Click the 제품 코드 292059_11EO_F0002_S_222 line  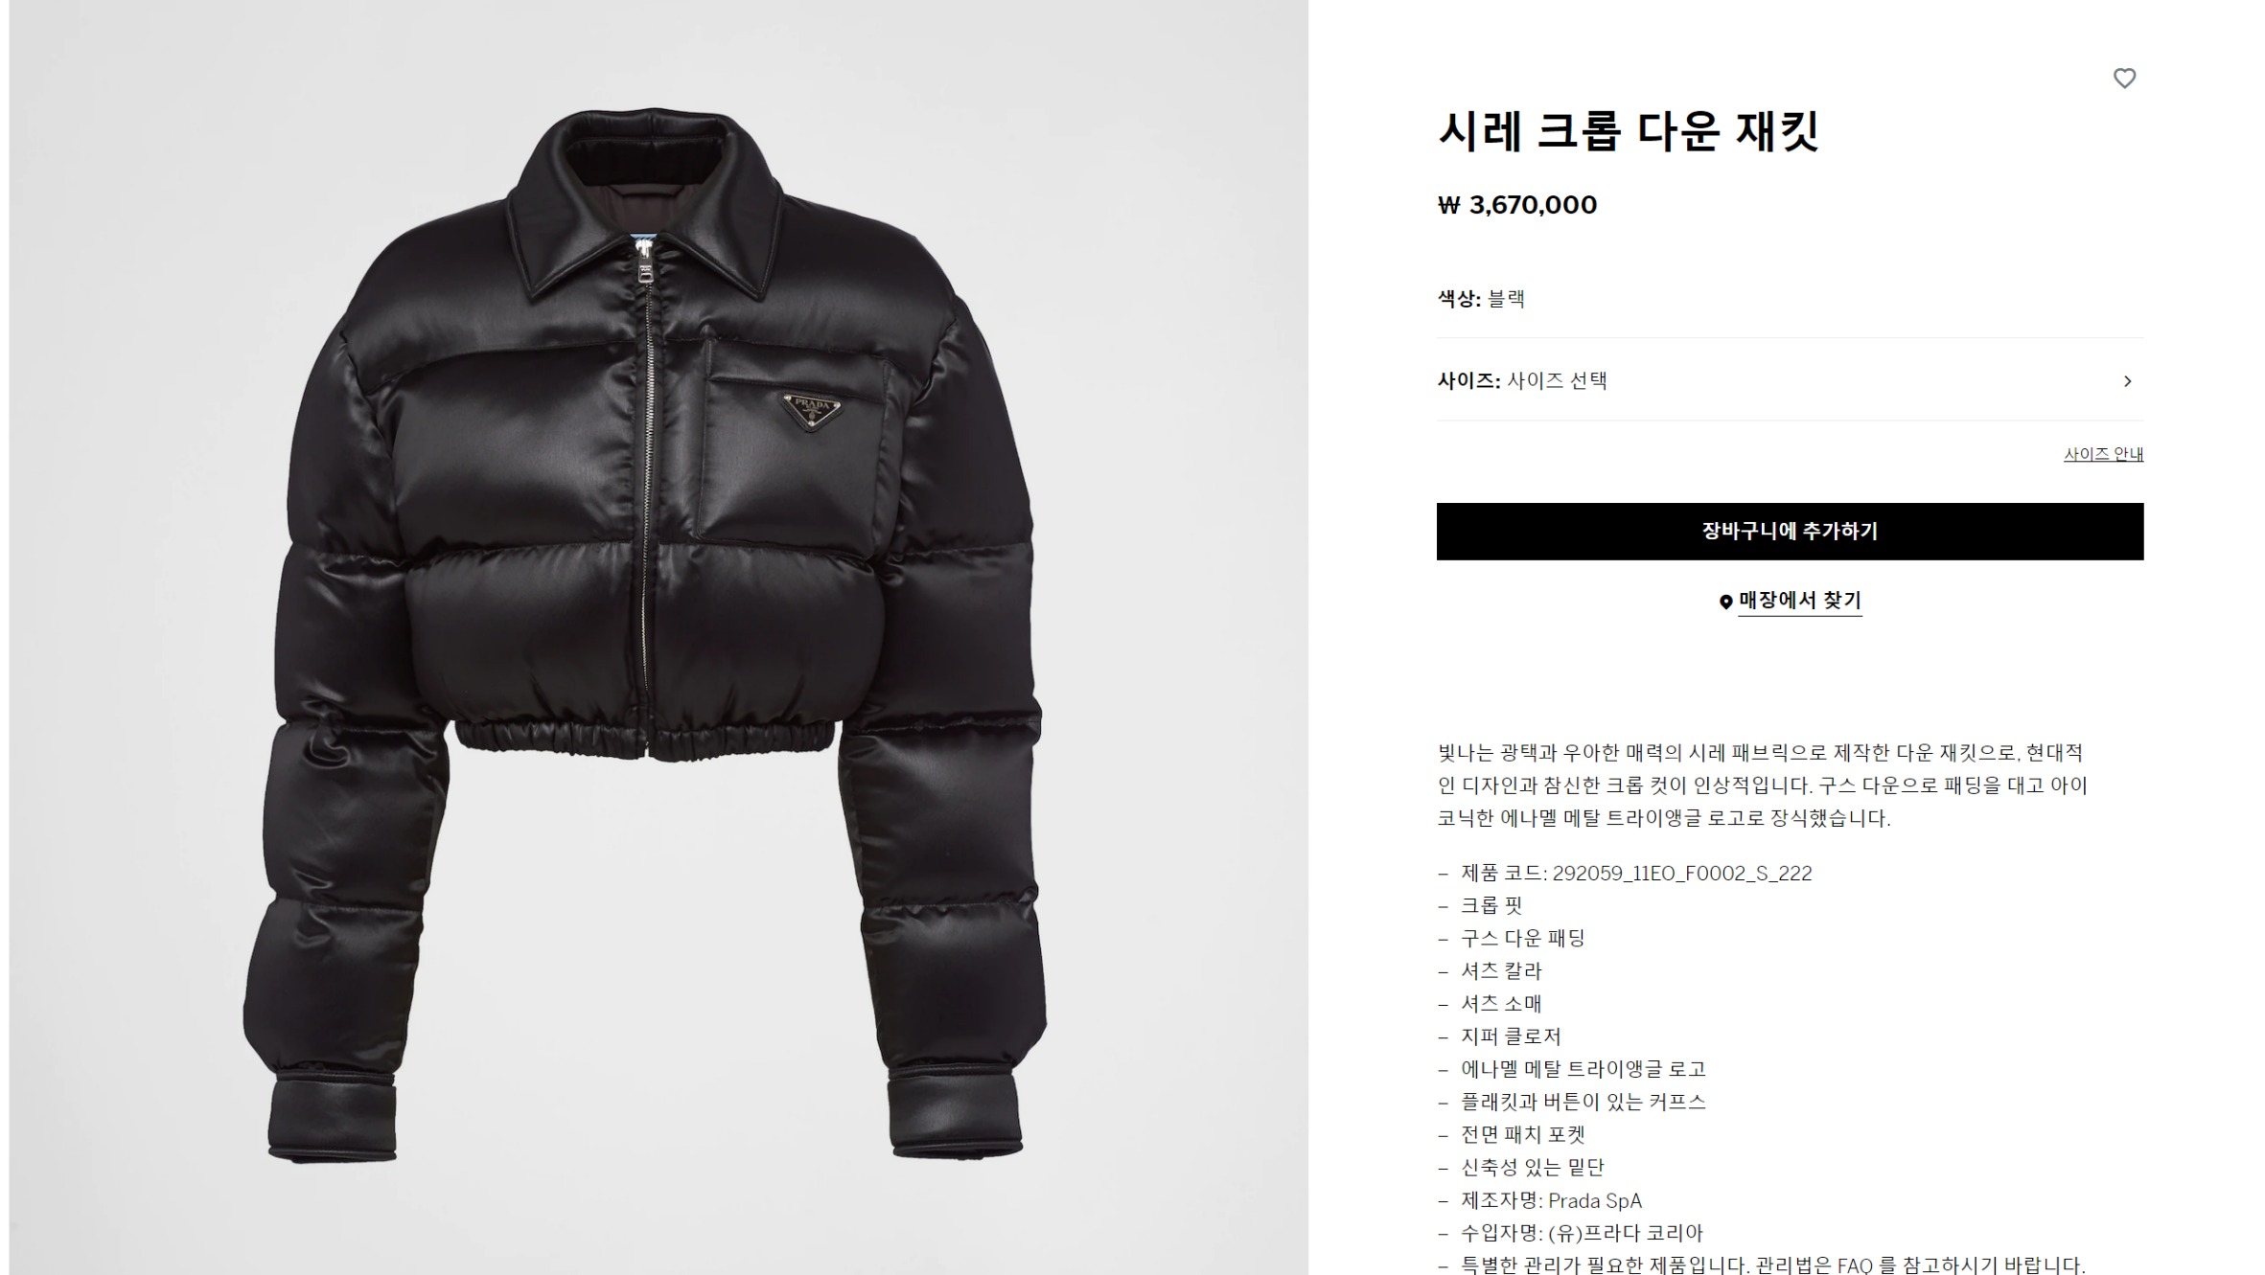[x=1626, y=874]
